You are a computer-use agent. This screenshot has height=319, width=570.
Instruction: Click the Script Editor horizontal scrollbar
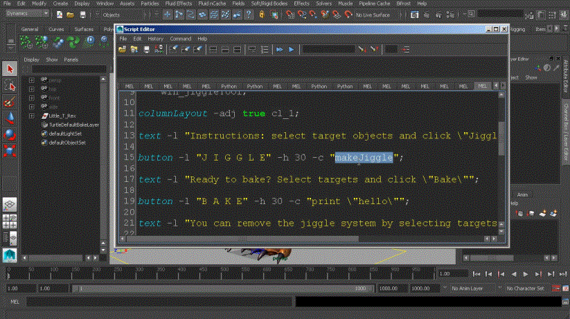pyautogui.click(x=242, y=239)
